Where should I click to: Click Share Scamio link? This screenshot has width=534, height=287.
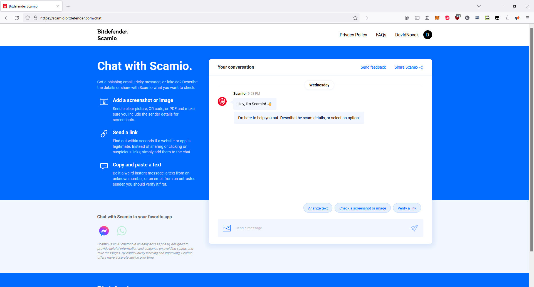tap(409, 67)
